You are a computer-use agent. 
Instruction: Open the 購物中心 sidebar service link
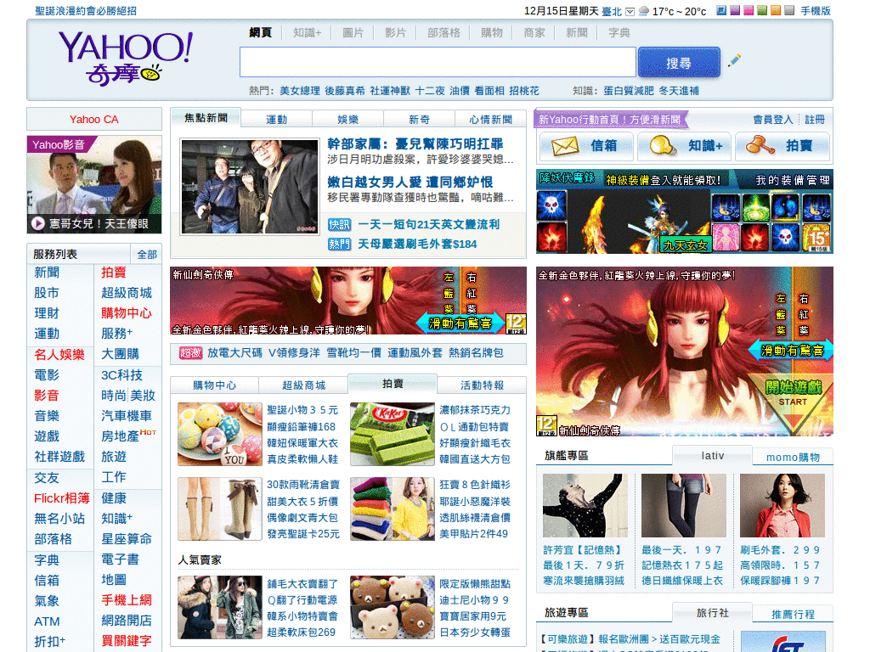pos(127,313)
